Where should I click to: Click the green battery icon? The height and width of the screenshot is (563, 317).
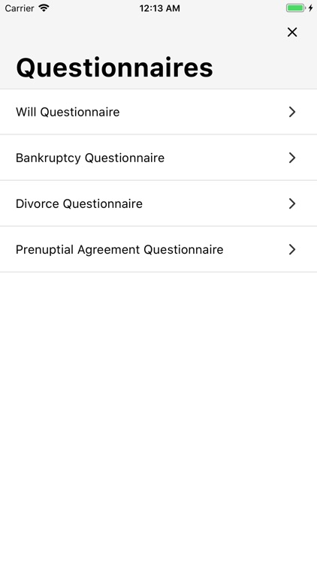pyautogui.click(x=296, y=8)
